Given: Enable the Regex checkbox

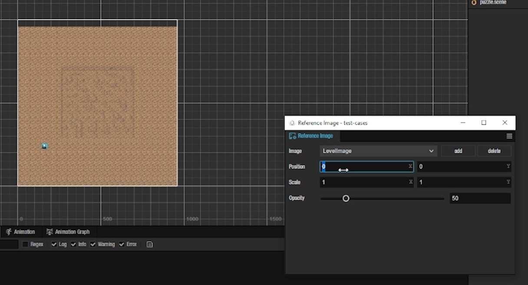Looking at the screenshot, I should coord(25,245).
